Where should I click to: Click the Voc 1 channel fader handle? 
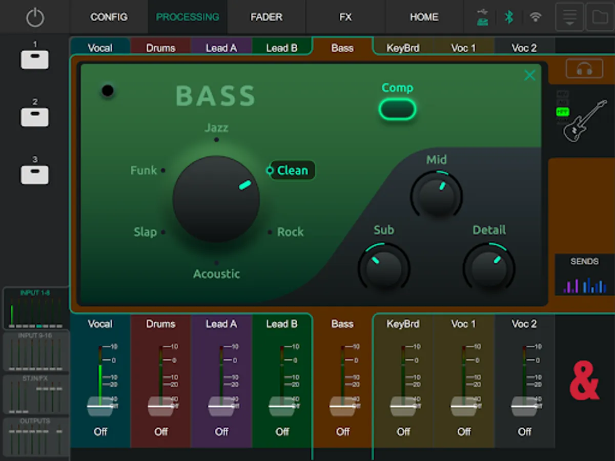463,406
